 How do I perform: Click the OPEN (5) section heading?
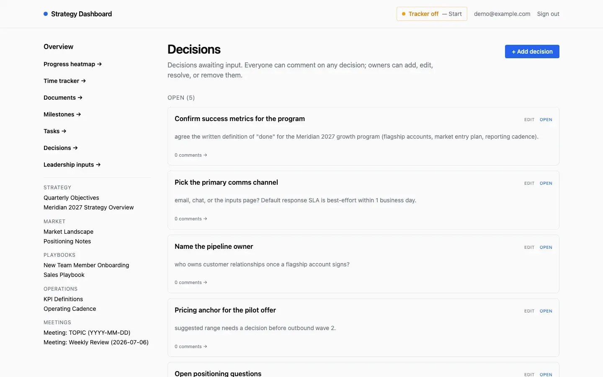(x=181, y=98)
